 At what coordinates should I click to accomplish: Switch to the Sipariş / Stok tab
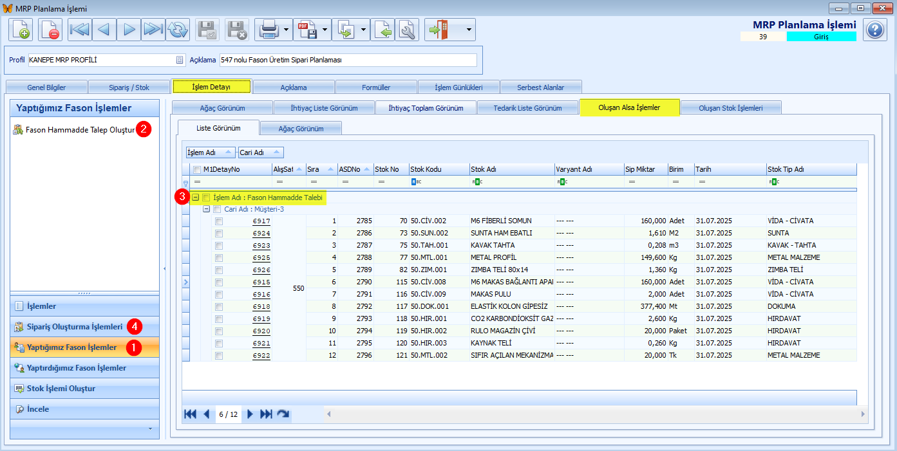tap(129, 87)
